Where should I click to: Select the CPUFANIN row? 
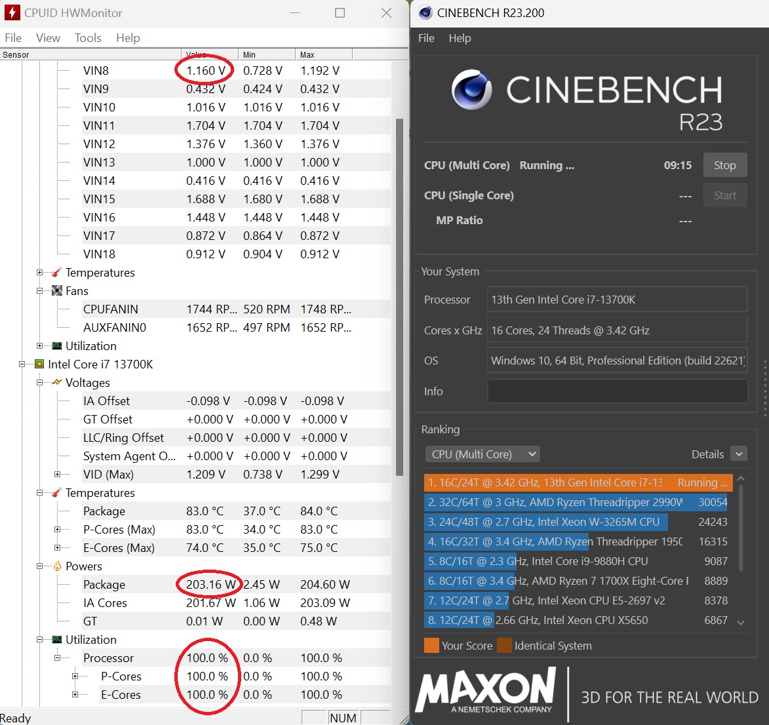point(237,309)
